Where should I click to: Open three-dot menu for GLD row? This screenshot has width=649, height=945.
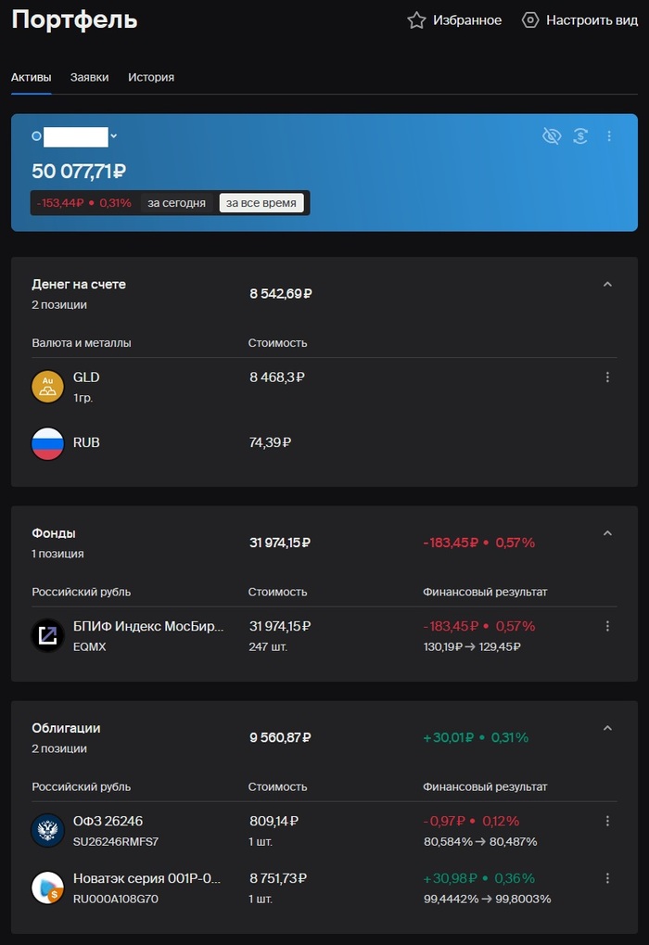click(608, 377)
